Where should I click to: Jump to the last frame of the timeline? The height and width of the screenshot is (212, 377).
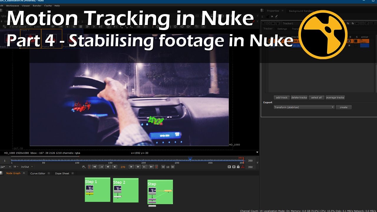tap(151, 167)
